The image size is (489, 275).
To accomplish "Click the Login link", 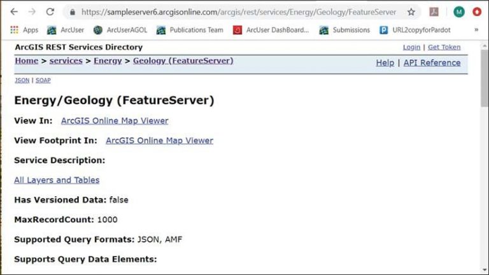I will click(x=411, y=47).
